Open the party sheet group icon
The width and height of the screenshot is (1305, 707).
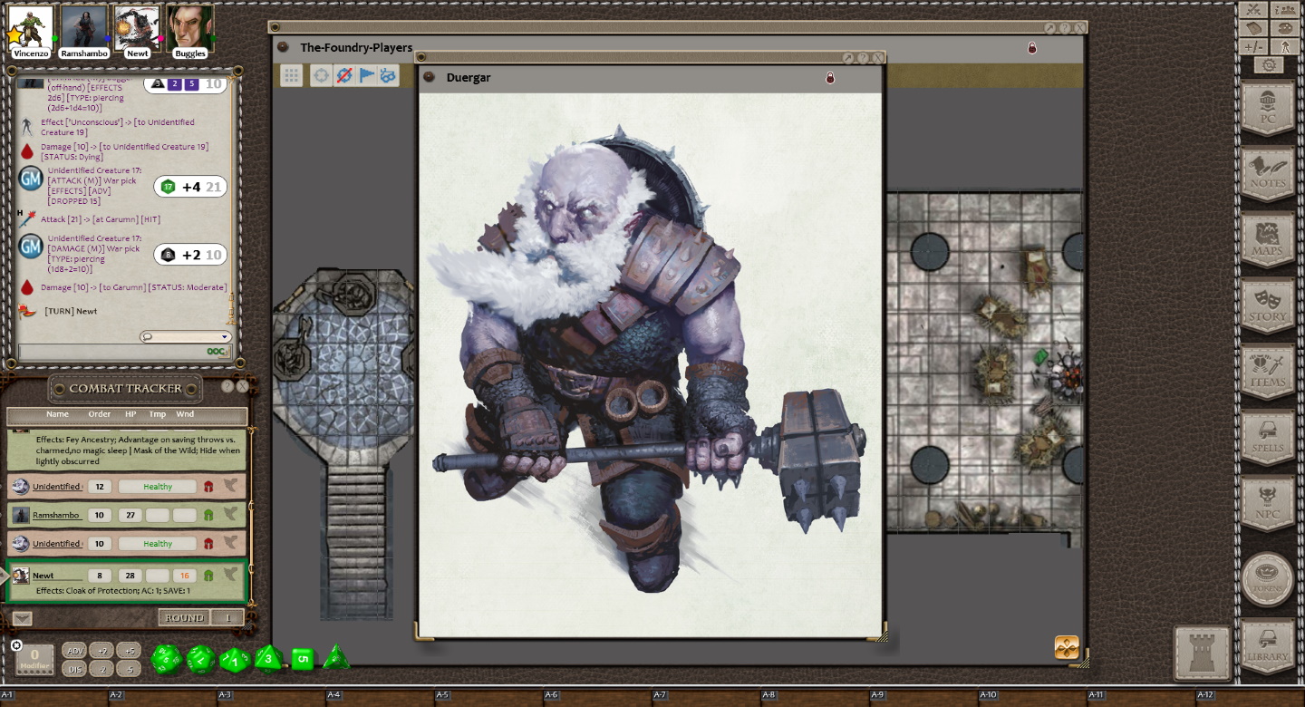coord(1285,10)
